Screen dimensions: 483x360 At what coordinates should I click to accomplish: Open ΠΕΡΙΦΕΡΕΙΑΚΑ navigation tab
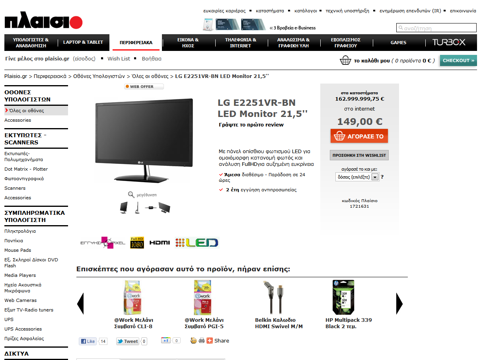[x=136, y=43]
